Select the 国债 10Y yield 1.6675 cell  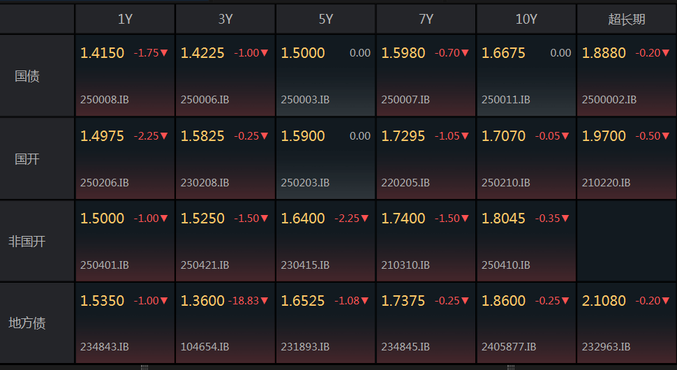pyautogui.click(x=526, y=75)
